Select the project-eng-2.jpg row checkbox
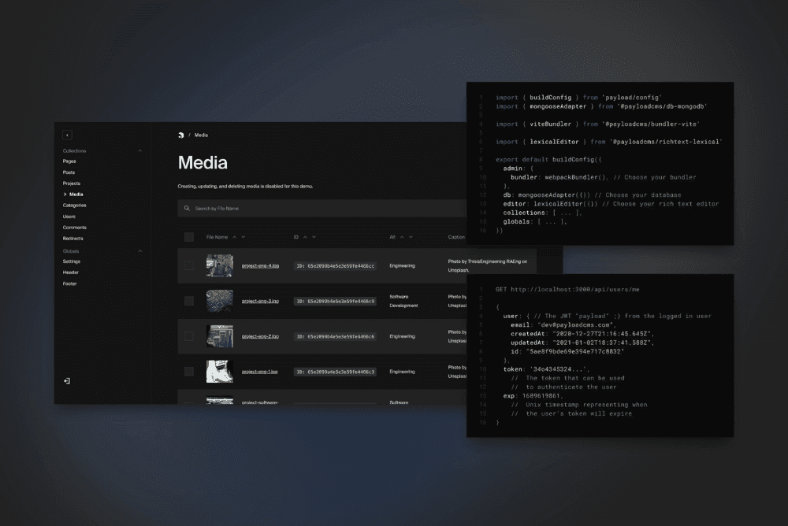Screen dimensions: 788x526 pos(189,336)
